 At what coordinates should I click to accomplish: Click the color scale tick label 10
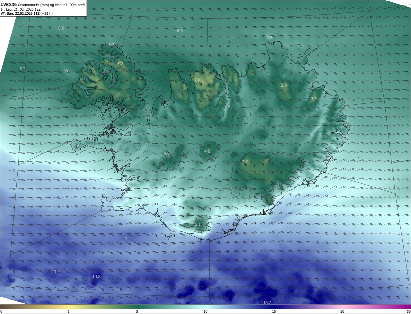pos(205,311)
